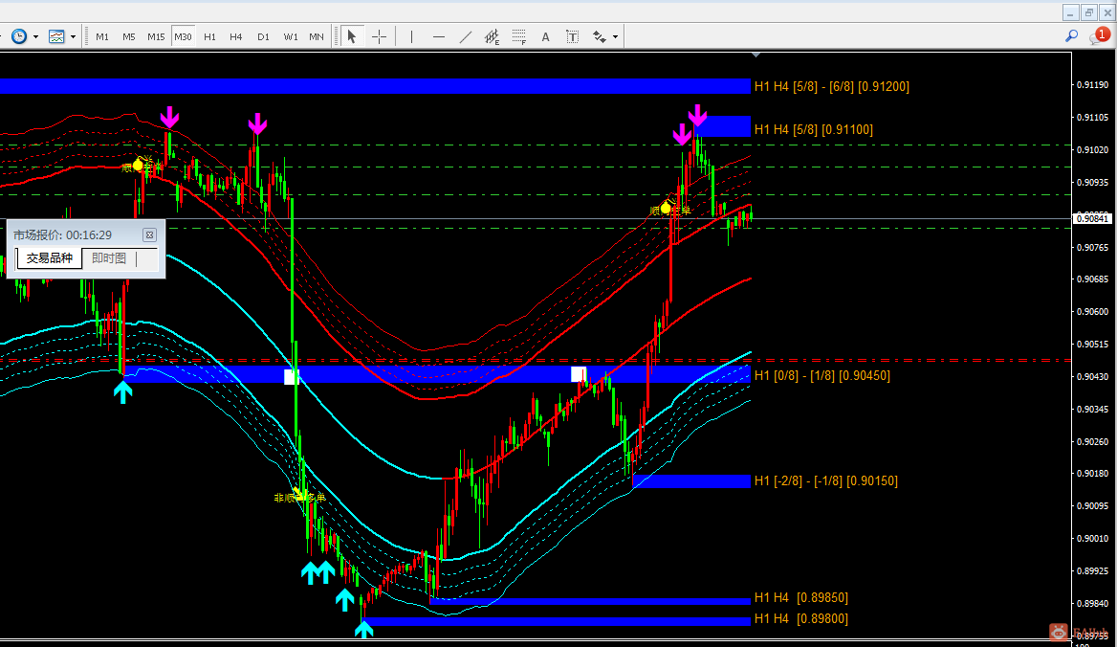Screen dimensions: 1117x647
Task: Click the current price tag 0.90841
Action: tap(1091, 219)
